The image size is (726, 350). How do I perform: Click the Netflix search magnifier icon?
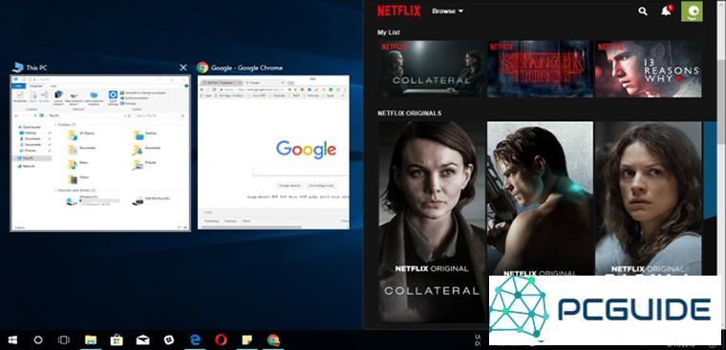(x=643, y=11)
